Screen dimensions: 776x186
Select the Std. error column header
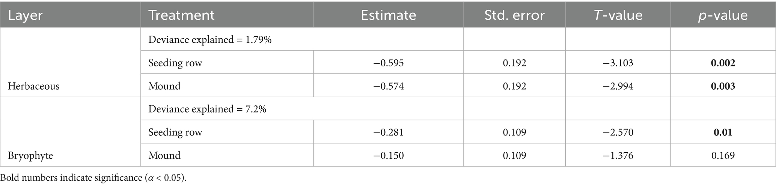[514, 15]
